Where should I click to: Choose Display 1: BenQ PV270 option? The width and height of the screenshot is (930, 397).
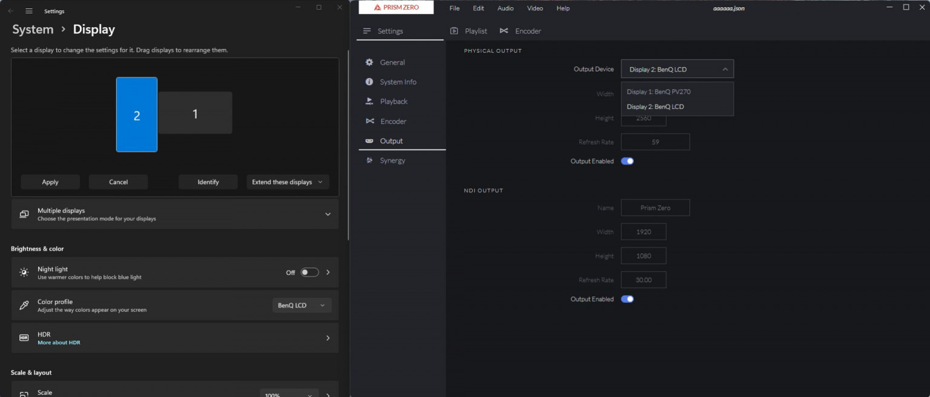659,92
